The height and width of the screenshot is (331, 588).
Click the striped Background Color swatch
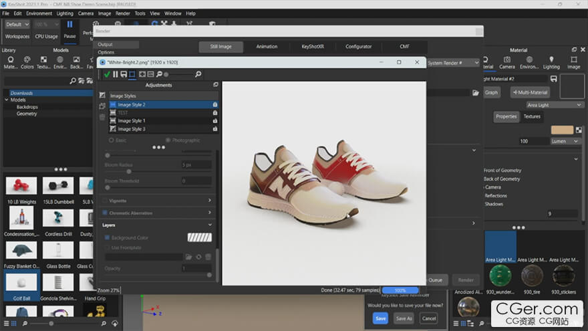point(200,237)
